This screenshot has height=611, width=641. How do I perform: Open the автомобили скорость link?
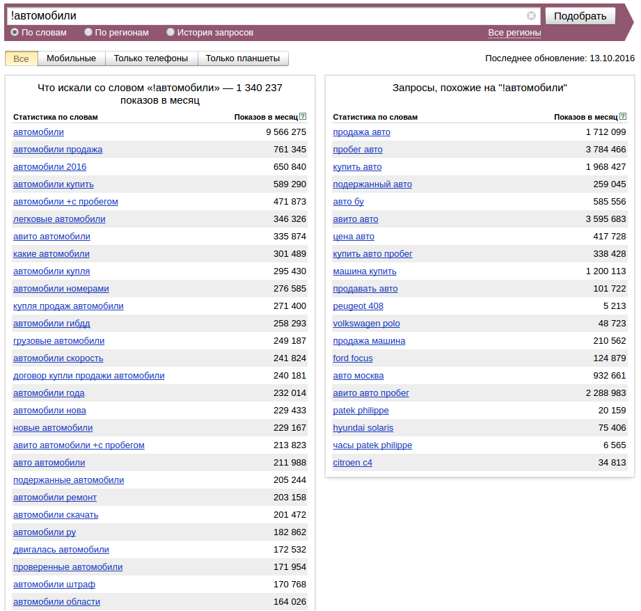click(58, 358)
